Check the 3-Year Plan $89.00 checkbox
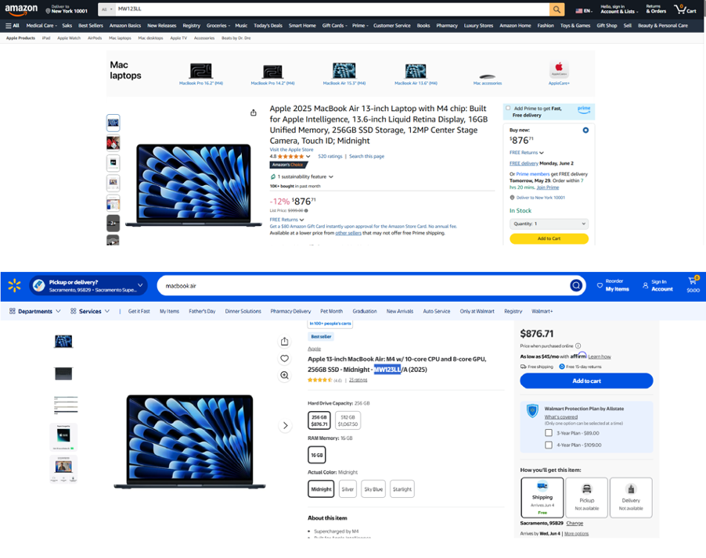706x558 pixels. (549, 433)
